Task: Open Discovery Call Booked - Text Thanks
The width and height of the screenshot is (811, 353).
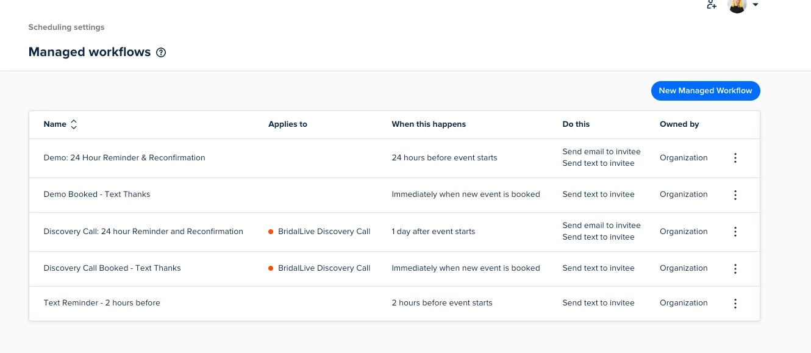Action: (112, 268)
